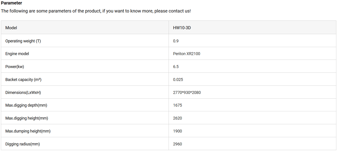337x151 pixels.
Task: Click the Backet capacity (m³) label
Action: [23, 80]
